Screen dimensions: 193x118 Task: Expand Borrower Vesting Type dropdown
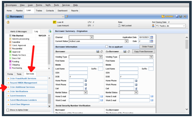pos(101,57)
